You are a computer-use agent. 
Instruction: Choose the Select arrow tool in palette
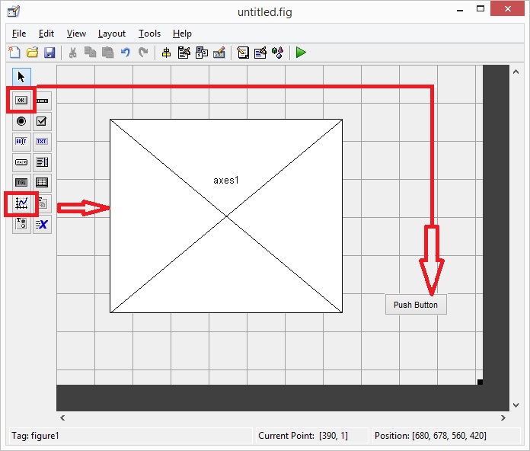tap(21, 77)
